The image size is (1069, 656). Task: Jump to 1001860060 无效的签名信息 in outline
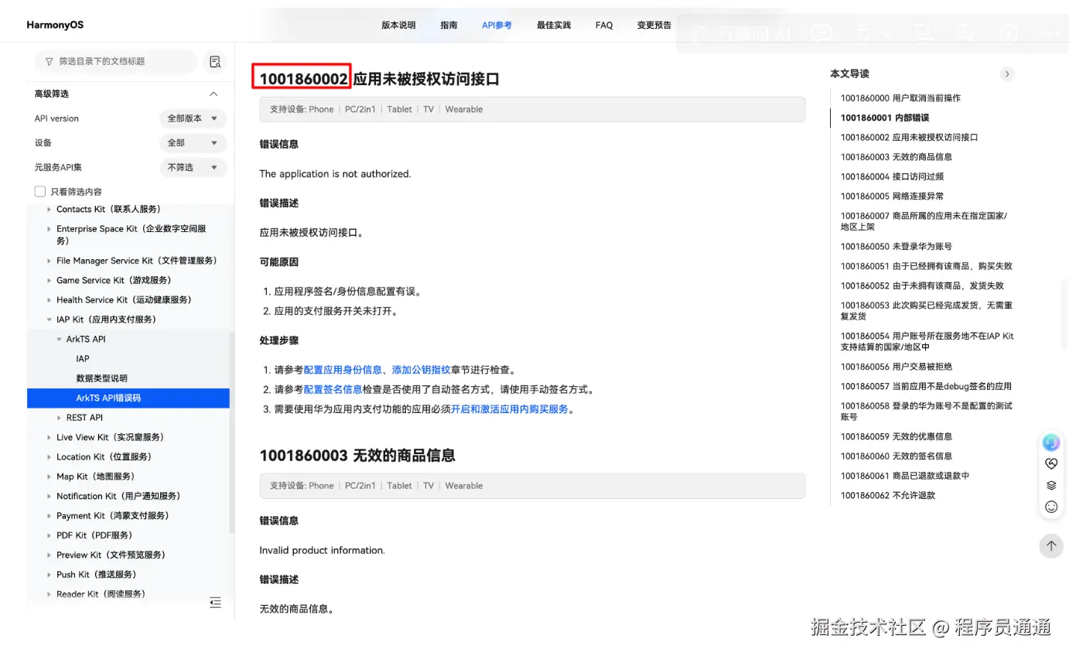[896, 456]
